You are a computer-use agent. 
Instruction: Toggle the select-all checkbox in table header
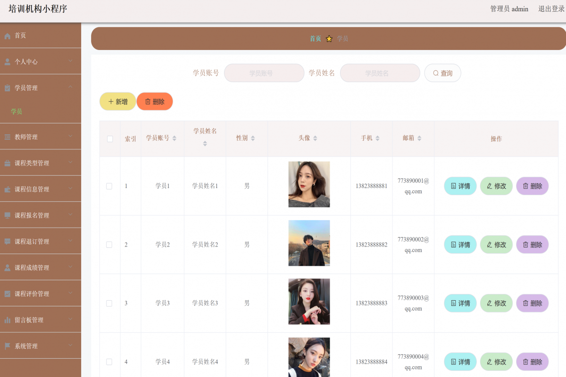[110, 139]
